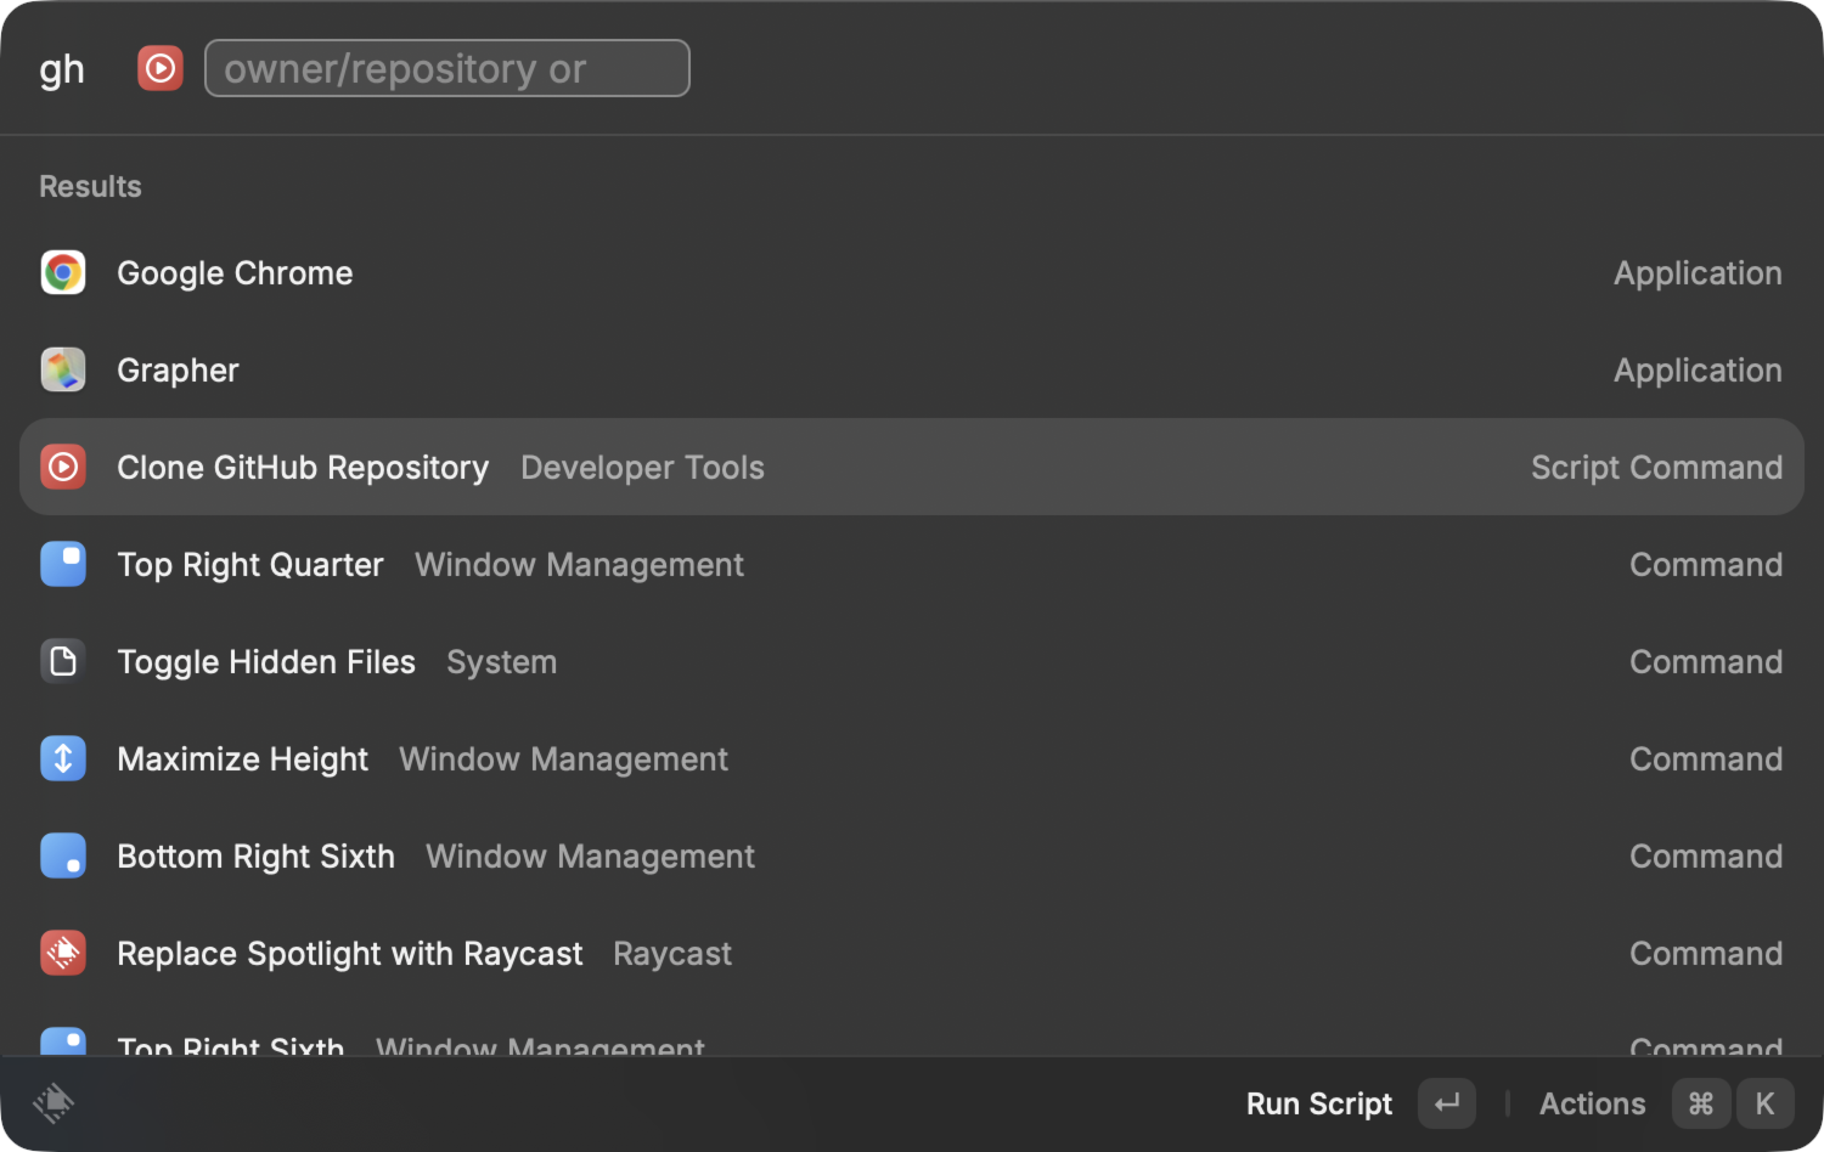Select Replace Spotlight with Raycast command
This screenshot has width=1824, height=1152.
tap(912, 953)
